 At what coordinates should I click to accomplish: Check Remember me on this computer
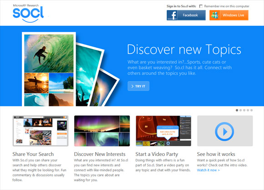click(201, 6)
